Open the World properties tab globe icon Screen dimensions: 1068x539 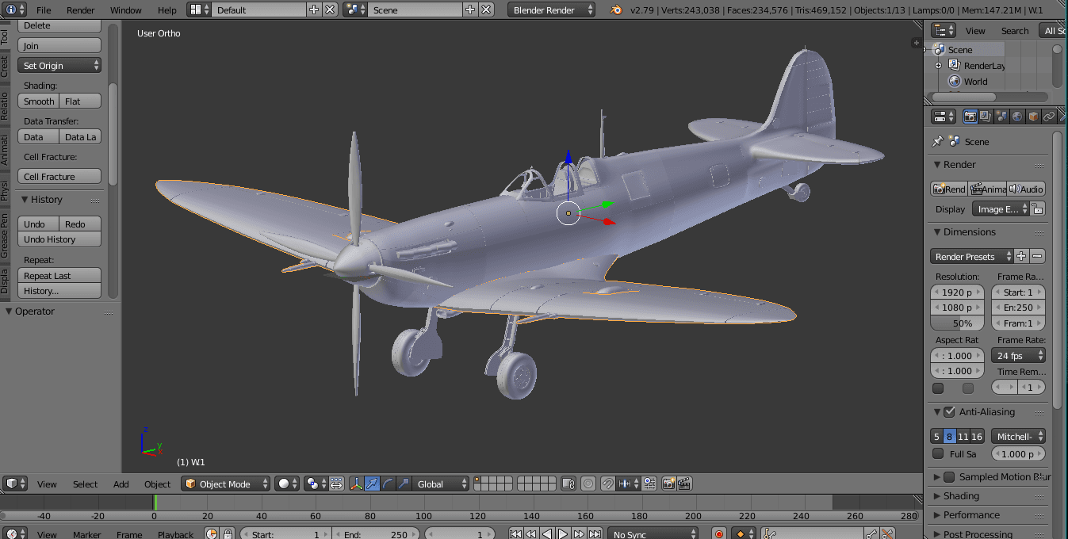click(x=1017, y=117)
